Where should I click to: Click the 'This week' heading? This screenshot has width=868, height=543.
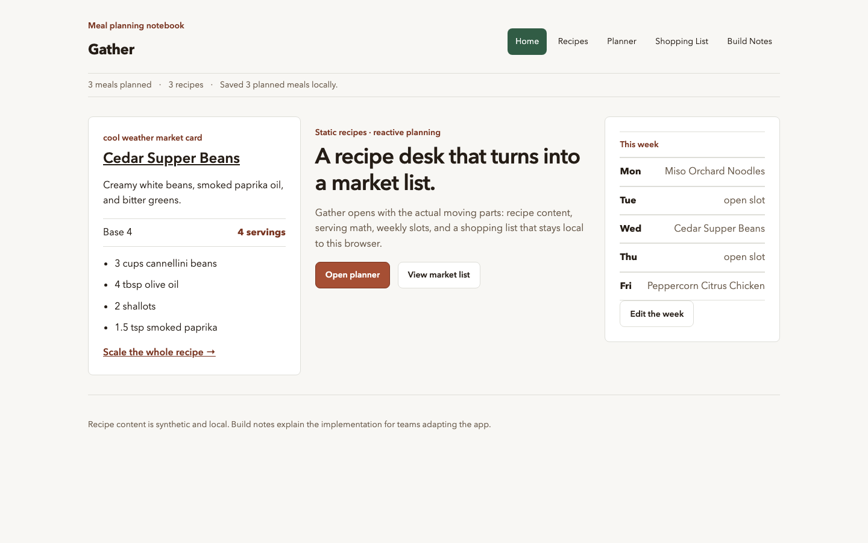point(639,145)
